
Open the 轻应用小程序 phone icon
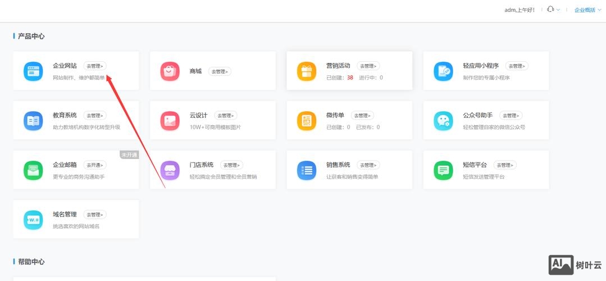click(x=443, y=71)
